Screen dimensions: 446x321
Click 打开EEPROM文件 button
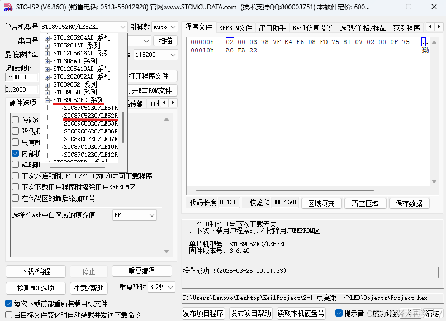[x=153, y=90]
